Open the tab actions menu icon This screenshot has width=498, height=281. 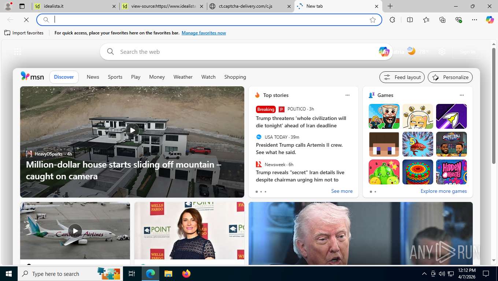coord(22,6)
